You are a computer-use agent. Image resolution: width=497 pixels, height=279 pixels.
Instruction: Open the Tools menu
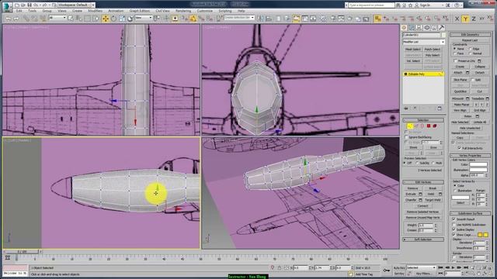pyautogui.click(x=33, y=11)
